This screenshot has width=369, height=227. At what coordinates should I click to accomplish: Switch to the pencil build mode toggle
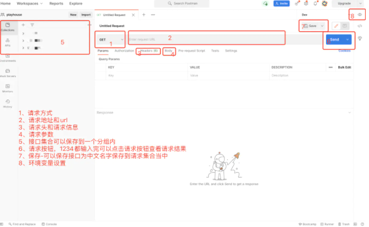coord(336,26)
